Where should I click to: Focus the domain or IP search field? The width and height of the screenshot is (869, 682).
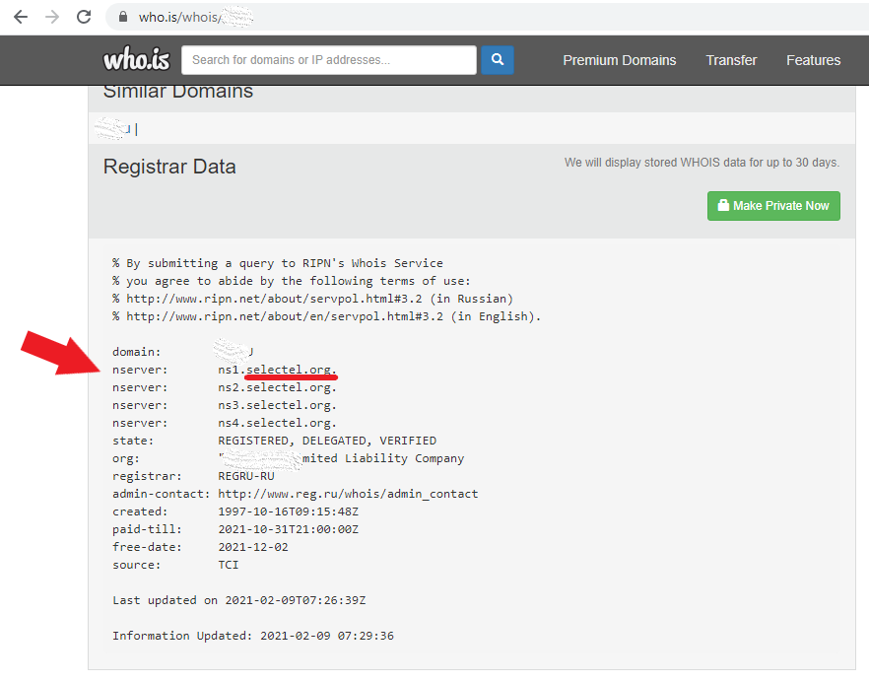pyautogui.click(x=329, y=60)
